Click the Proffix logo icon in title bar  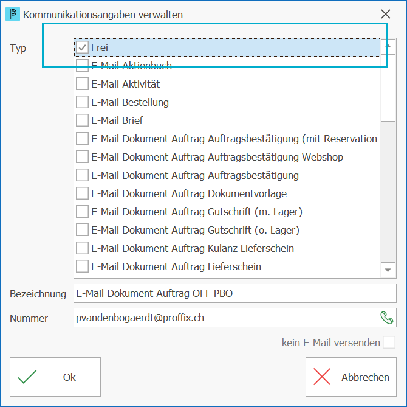13,14
